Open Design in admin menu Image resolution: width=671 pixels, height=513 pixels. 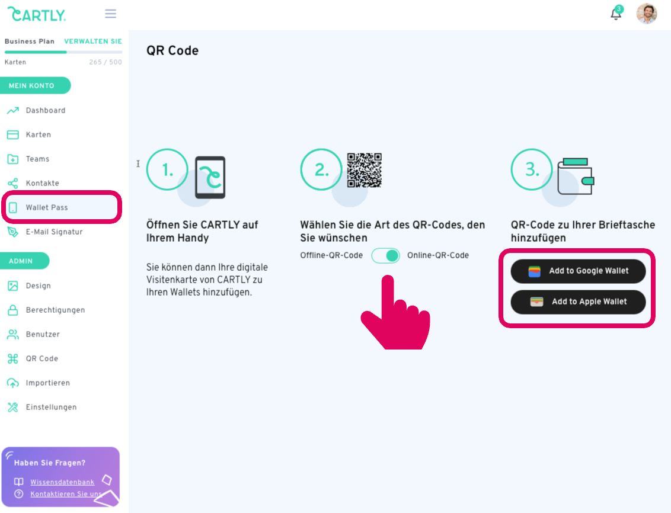pyautogui.click(x=39, y=286)
